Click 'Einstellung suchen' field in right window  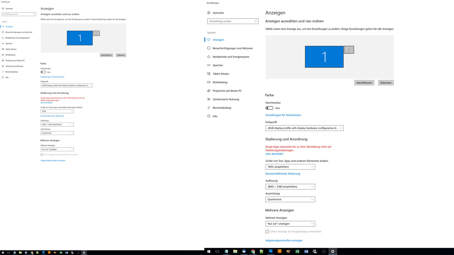pos(233,21)
